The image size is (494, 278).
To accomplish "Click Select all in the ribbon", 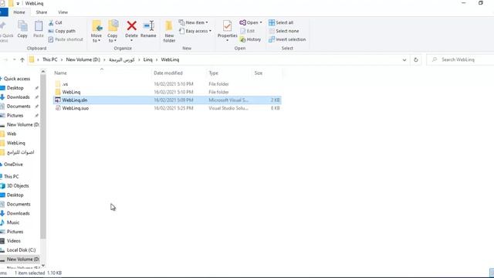I will [x=281, y=22].
